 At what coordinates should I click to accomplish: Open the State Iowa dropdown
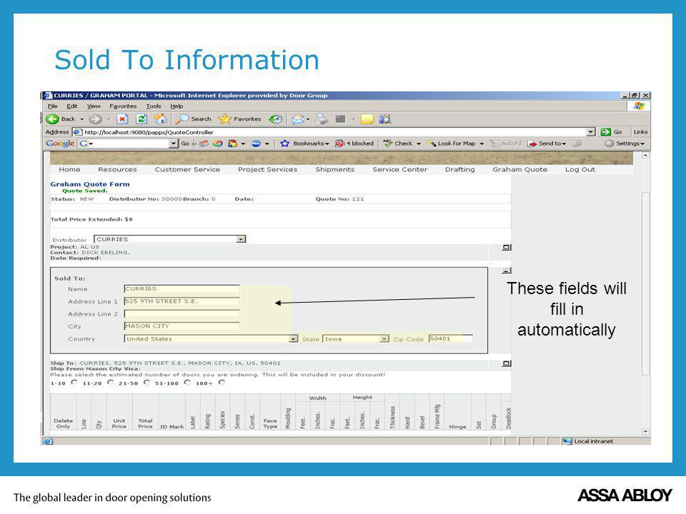384,338
